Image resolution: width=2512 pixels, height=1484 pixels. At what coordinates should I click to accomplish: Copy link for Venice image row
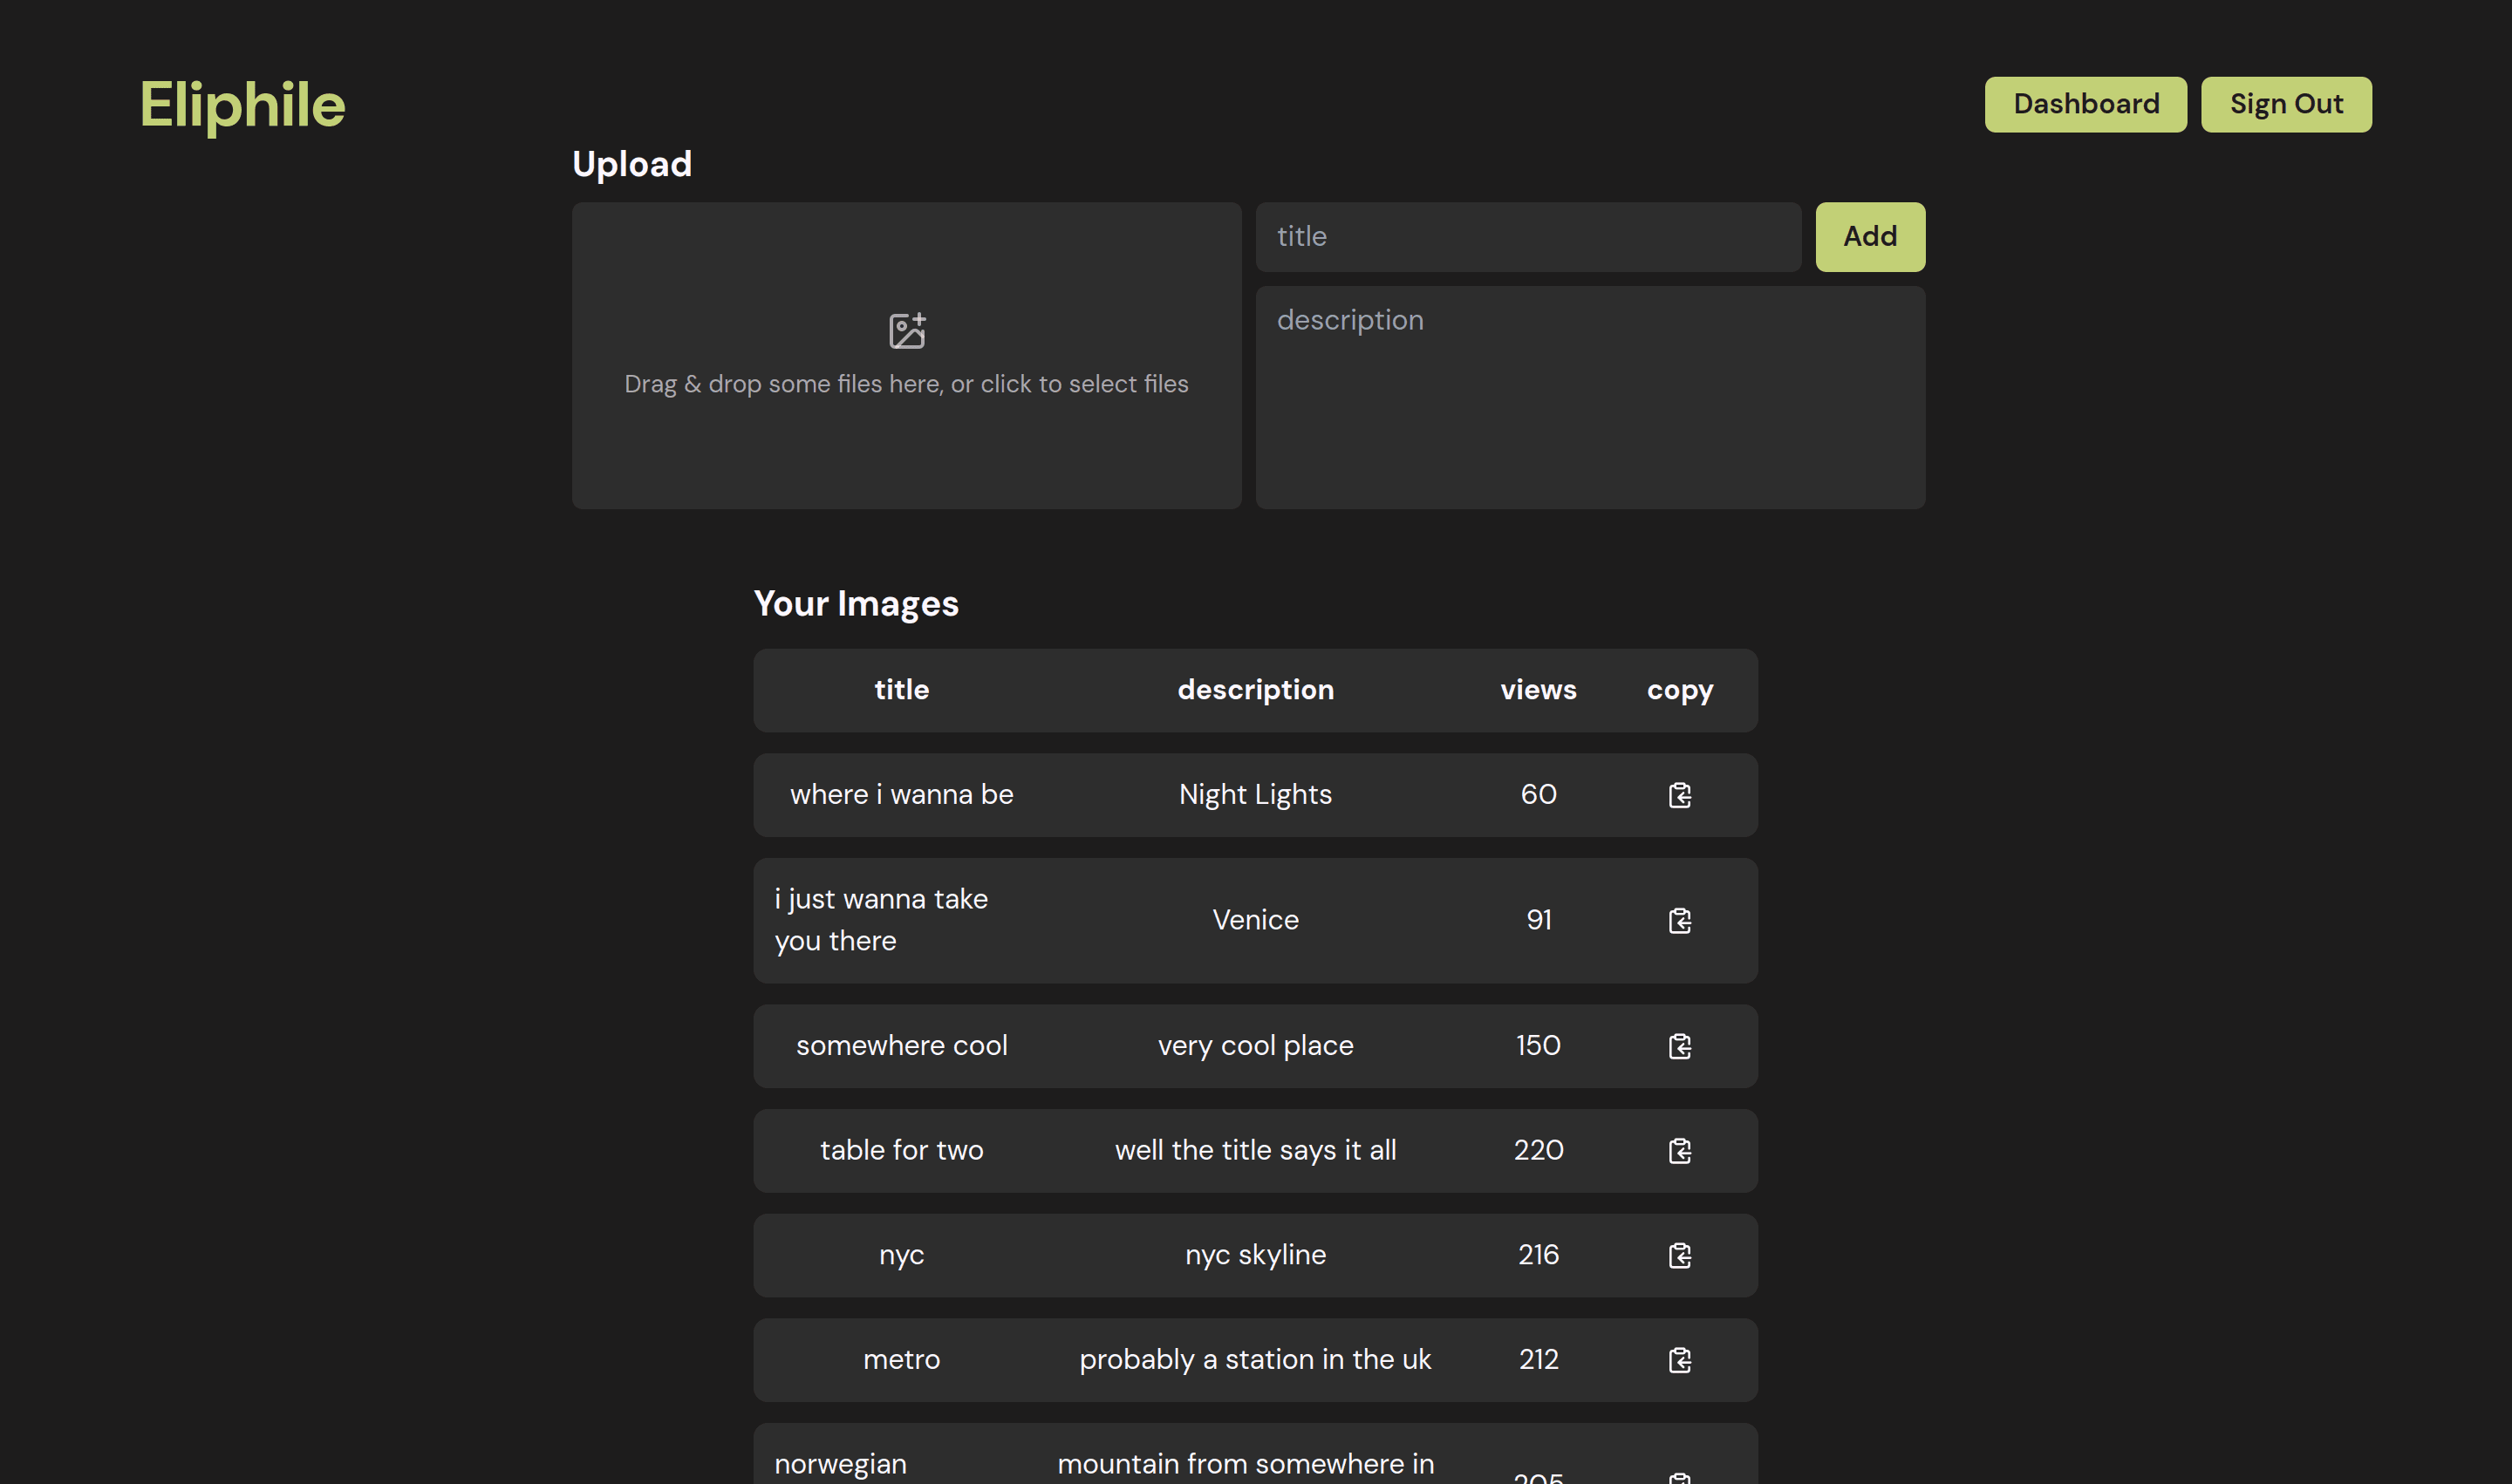click(1680, 920)
